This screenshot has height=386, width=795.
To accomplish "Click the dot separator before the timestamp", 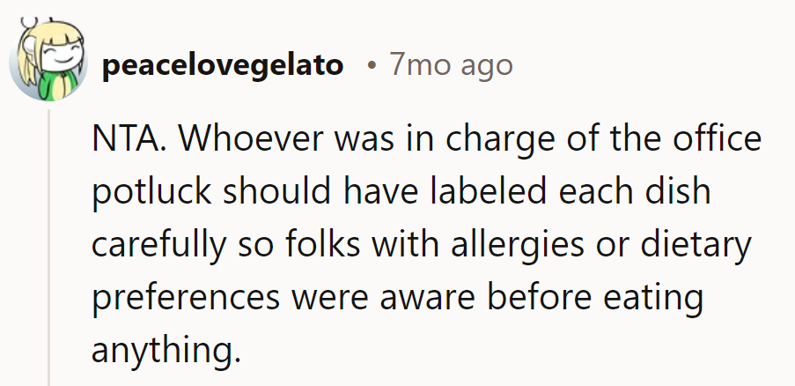I will click(373, 66).
